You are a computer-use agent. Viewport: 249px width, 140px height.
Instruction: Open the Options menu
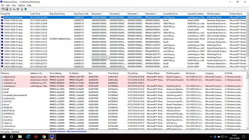(x=22, y=5)
